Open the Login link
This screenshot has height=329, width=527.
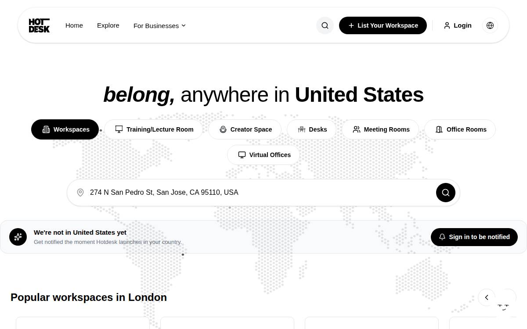[x=457, y=25]
